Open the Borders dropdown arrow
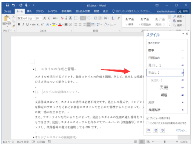193x146 pixels. [x=115, y=24]
